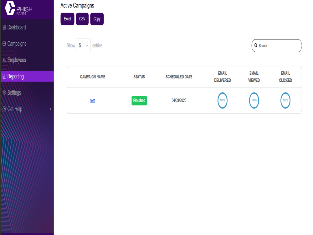313x235 pixels.
Task: Sort by the Email Viewed column header
Action: 254,77
